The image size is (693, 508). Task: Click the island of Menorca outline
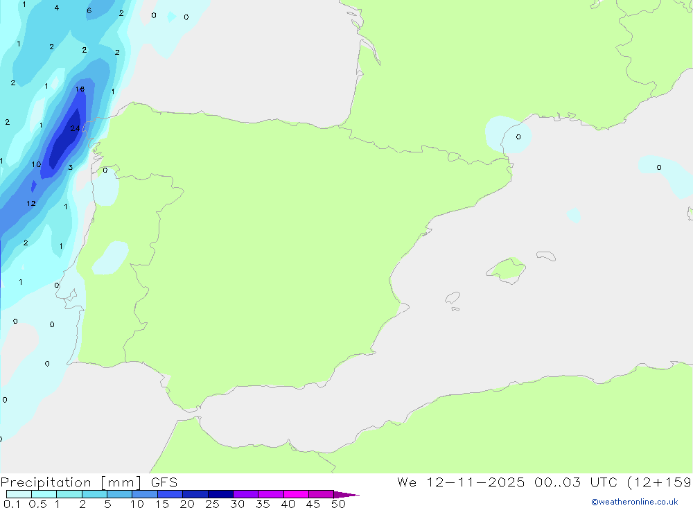pos(546,256)
